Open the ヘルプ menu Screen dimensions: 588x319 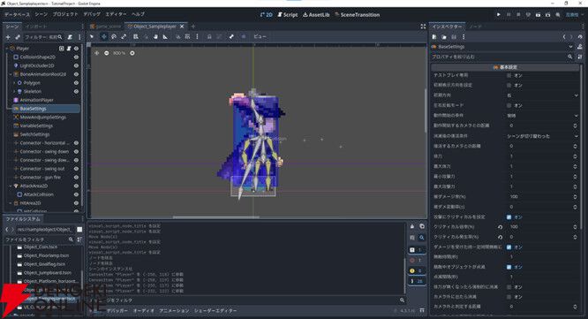point(138,14)
